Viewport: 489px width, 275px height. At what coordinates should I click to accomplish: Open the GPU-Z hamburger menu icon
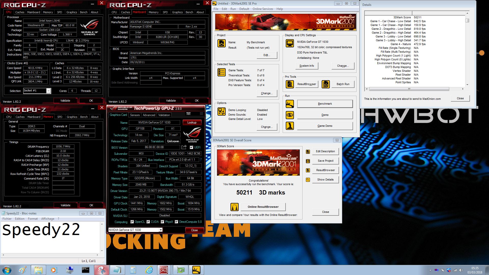click(201, 114)
